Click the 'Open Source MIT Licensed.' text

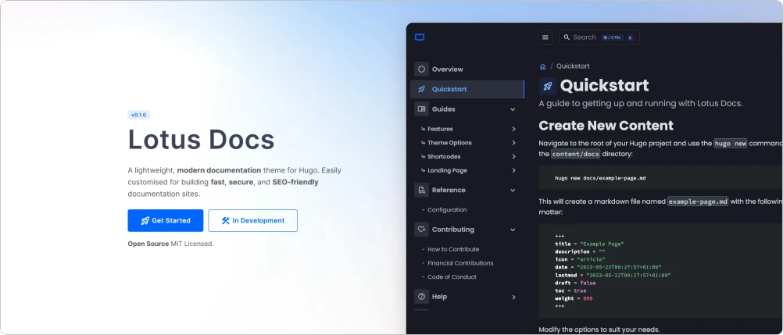tap(171, 244)
